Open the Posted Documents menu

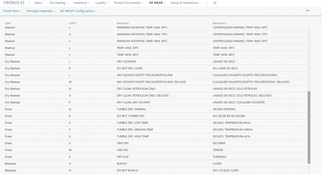pyautogui.click(x=129, y=3)
